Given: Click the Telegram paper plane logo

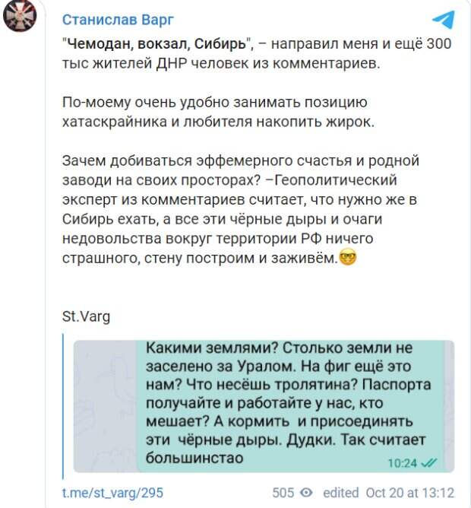Looking at the screenshot, I should [443, 19].
